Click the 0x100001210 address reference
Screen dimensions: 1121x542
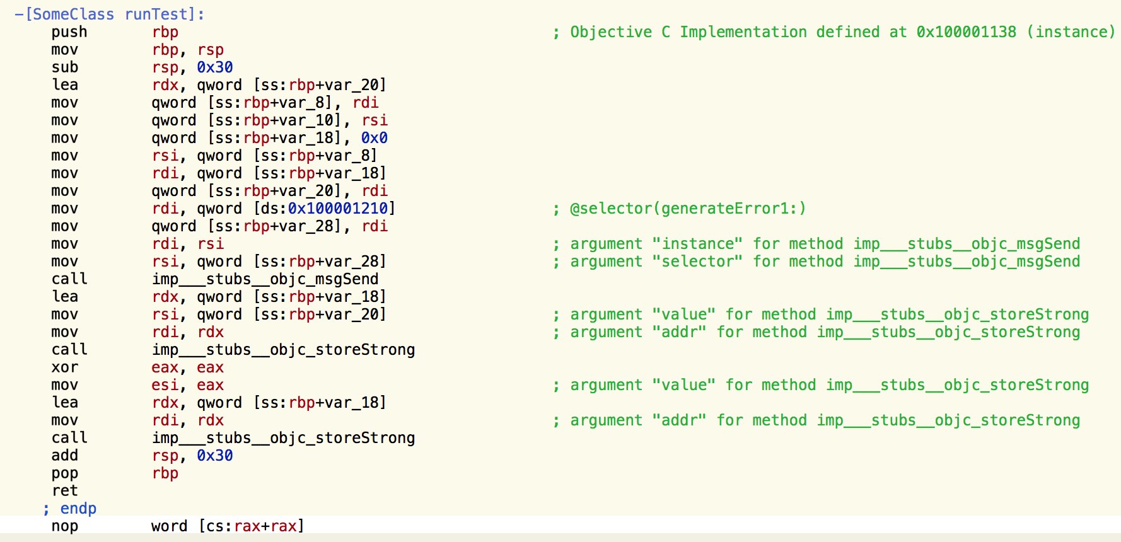point(337,209)
